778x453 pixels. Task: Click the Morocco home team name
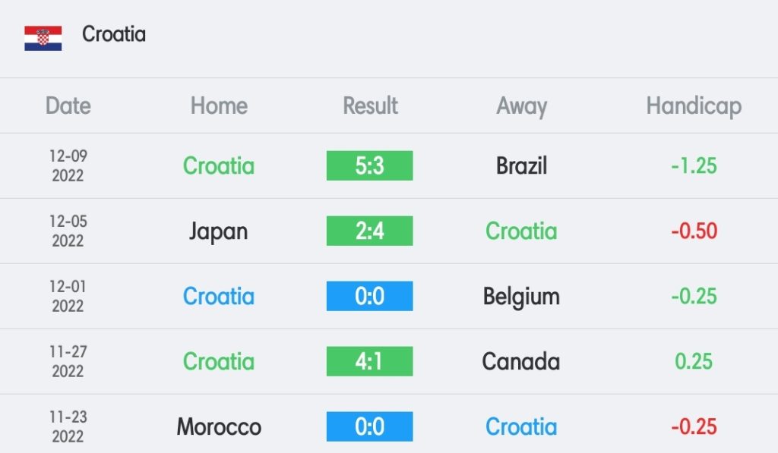click(x=219, y=426)
